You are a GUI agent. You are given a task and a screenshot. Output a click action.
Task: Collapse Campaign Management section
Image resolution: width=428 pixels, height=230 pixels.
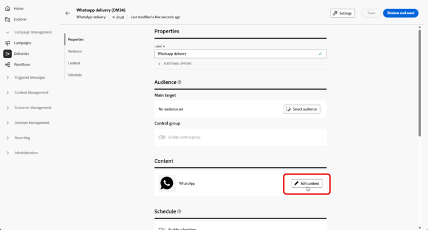(7, 32)
